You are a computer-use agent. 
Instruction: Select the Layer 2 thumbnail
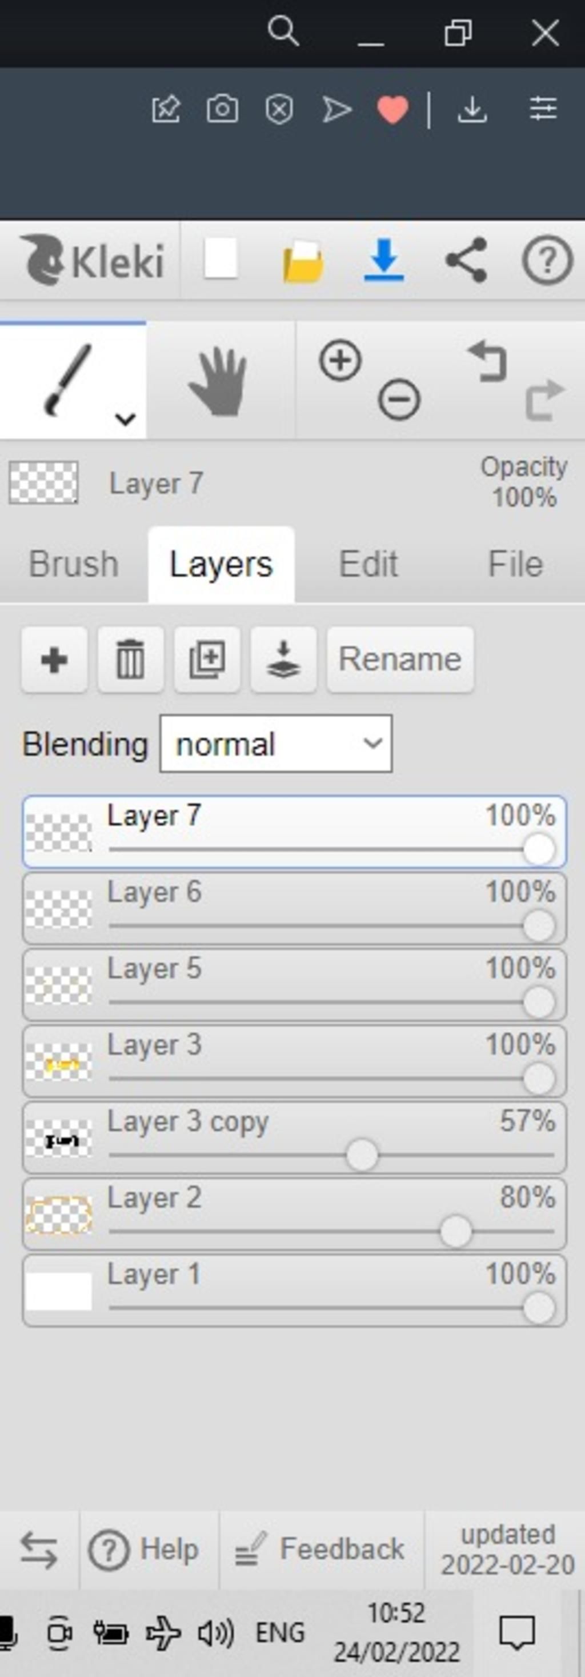tap(59, 1215)
